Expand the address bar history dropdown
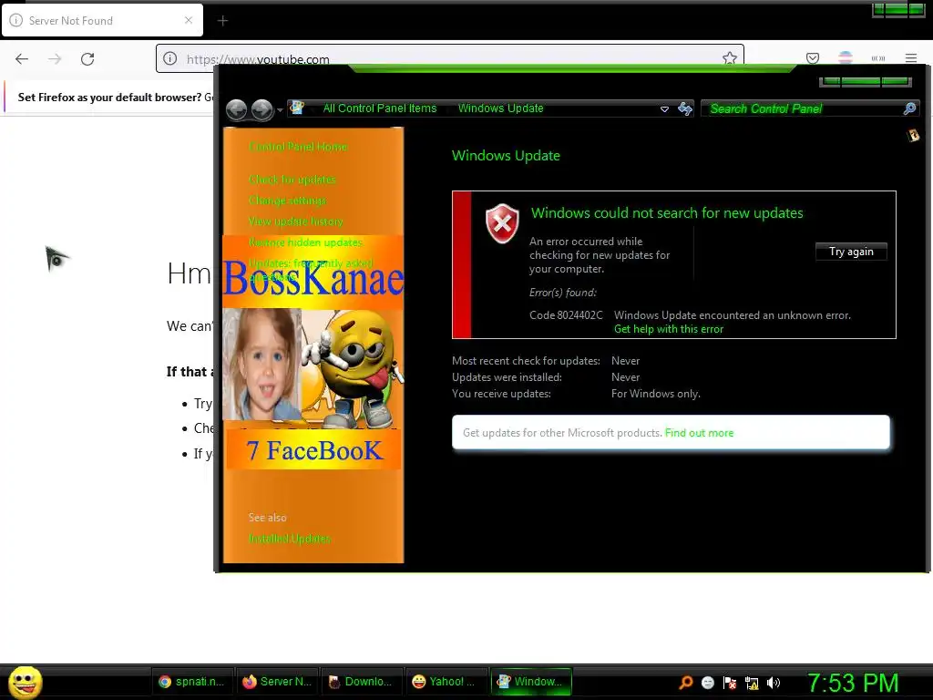933x700 pixels. (x=664, y=109)
